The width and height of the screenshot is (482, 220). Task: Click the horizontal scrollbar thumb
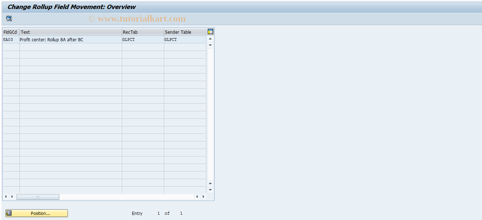tap(38, 197)
